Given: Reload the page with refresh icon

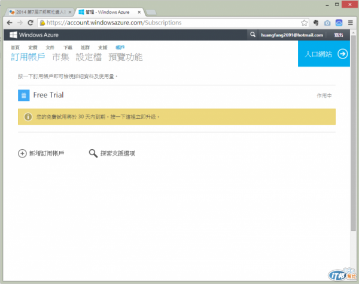Looking at the screenshot, I should coord(31,23).
